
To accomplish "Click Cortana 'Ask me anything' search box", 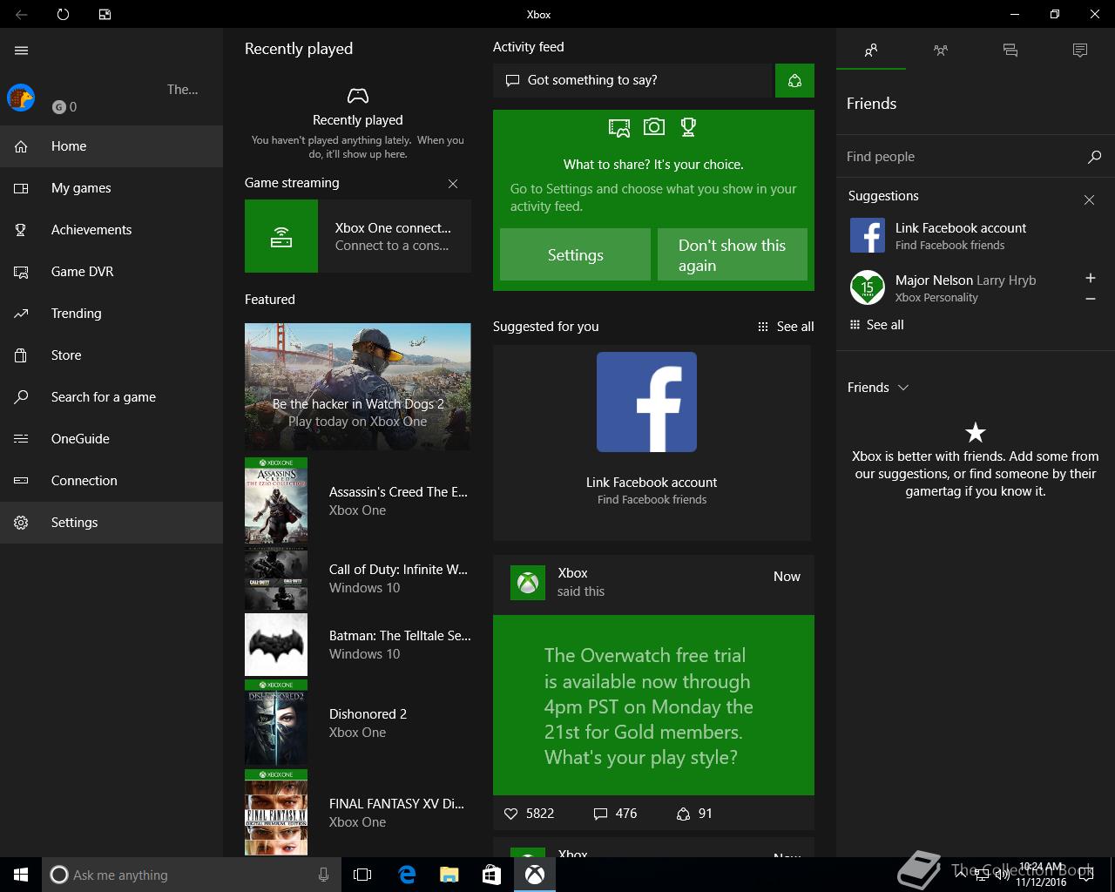I will pos(190,875).
